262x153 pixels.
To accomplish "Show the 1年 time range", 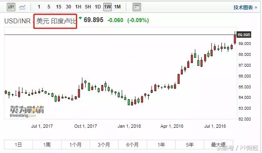I will coord(161,145).
